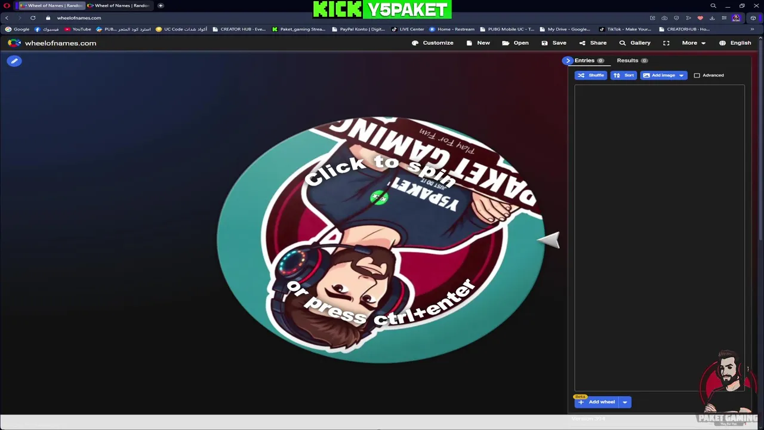Open the Gallery
Viewport: 764px width, 430px height.
(634, 43)
